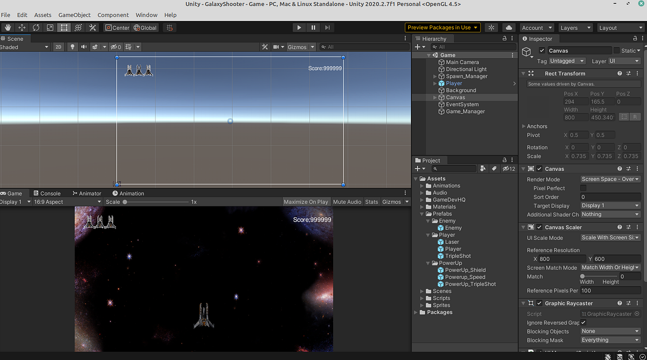Select the Hand tool in toolbar
Screen dimensions: 647x360
click(8, 27)
